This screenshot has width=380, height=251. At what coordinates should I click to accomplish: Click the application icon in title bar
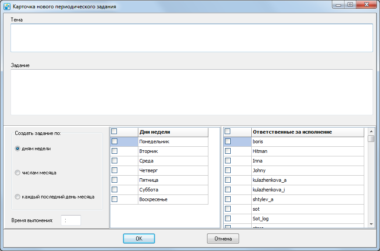pyautogui.click(x=7, y=6)
